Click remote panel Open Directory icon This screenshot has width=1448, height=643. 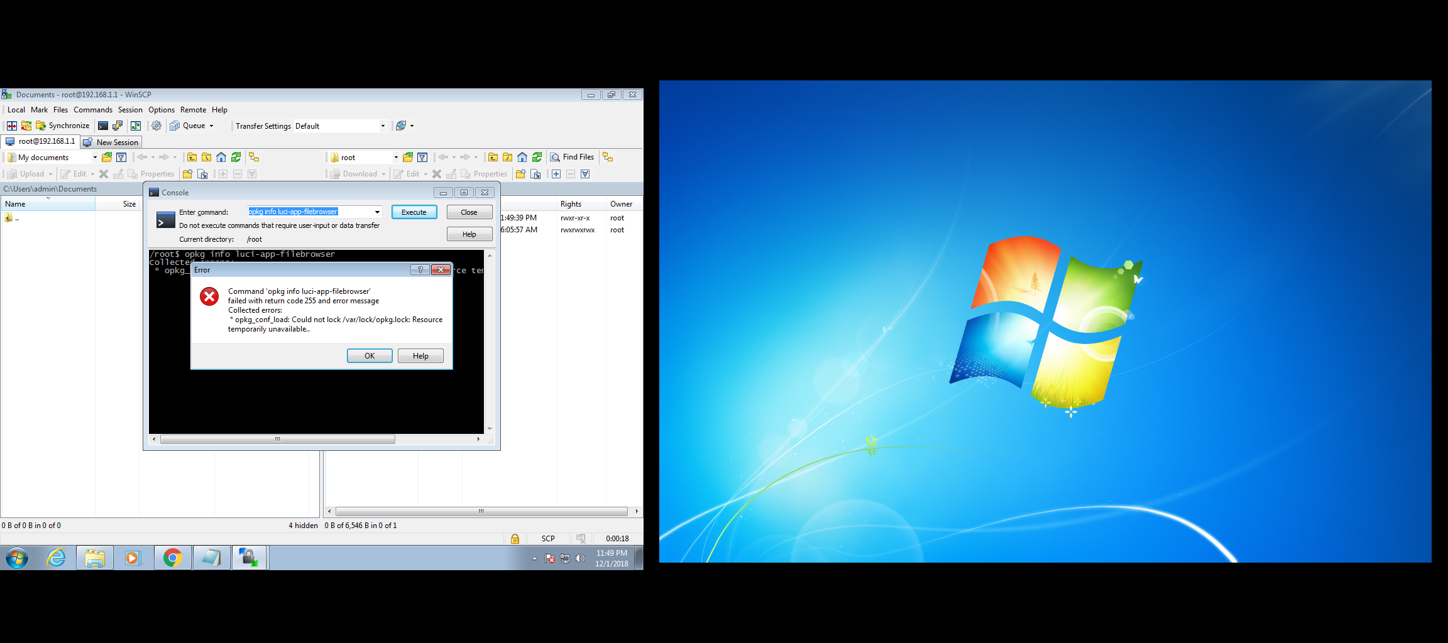tap(408, 157)
